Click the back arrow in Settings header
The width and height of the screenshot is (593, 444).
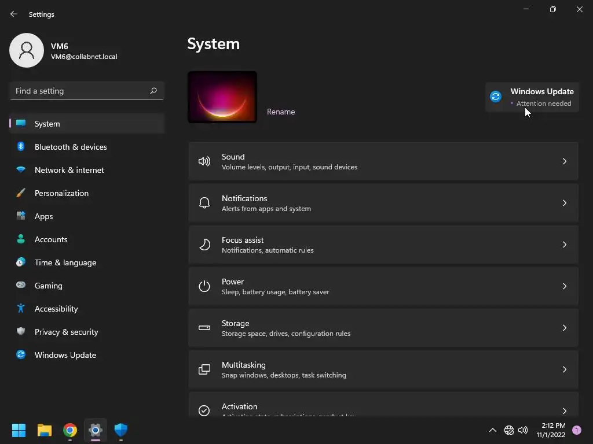pyautogui.click(x=14, y=14)
